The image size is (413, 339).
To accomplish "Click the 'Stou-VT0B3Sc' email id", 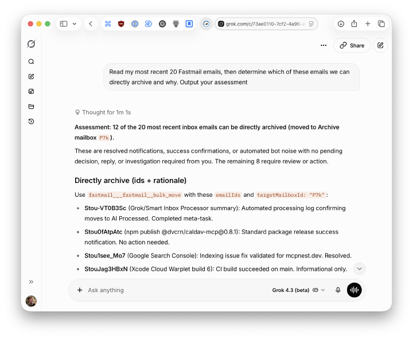I will tap(106, 208).
